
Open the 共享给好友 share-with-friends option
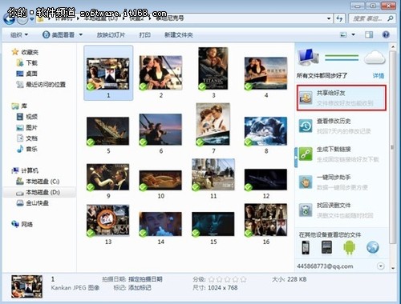coord(341,98)
